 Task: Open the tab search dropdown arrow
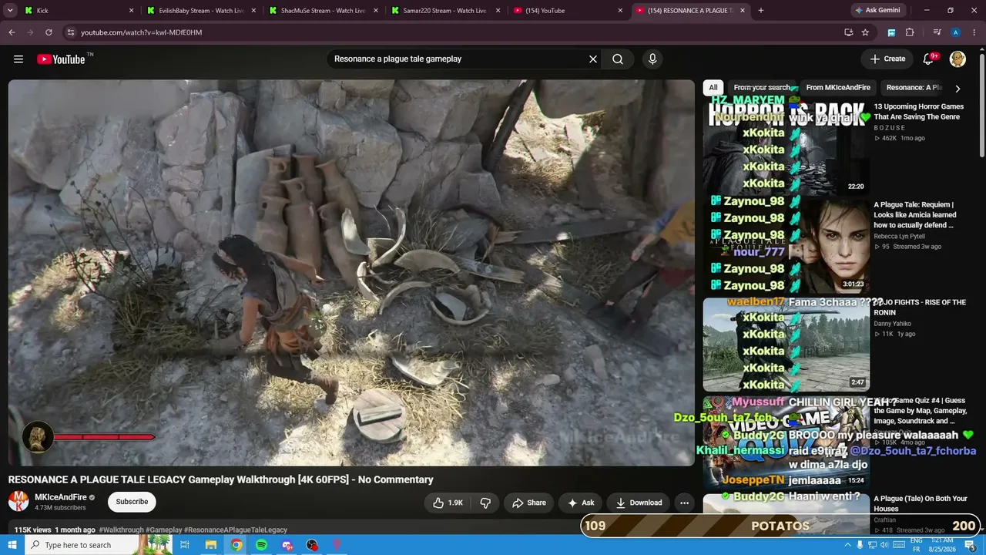point(10,11)
